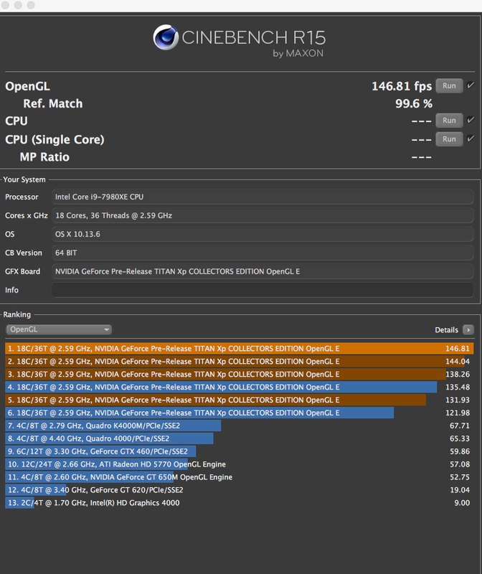This screenshot has height=574, width=482.
Task: Click the Cinebench logo sphere icon
Action: [166, 37]
